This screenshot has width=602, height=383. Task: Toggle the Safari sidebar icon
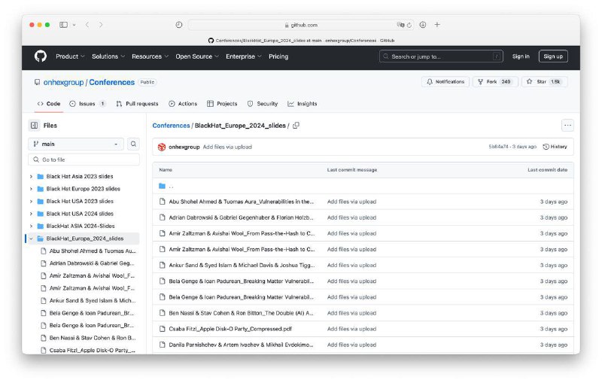[x=63, y=25]
